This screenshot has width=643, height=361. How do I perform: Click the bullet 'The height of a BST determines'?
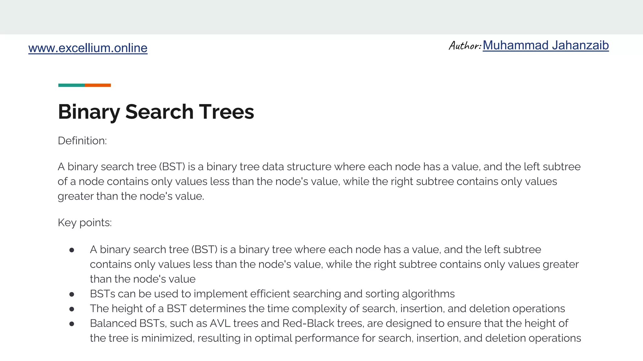[327, 308]
